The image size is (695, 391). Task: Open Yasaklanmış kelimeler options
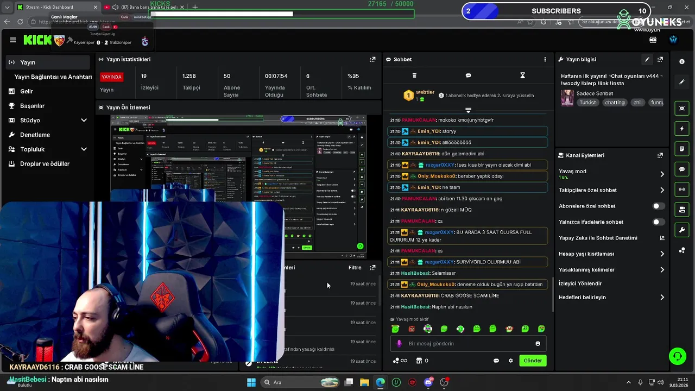coord(611,270)
